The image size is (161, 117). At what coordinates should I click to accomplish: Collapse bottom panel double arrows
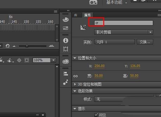[x=37, y=115]
